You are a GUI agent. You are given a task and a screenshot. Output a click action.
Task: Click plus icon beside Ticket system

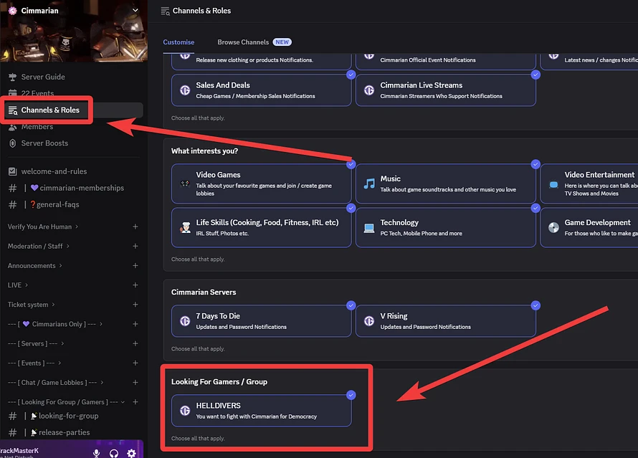coord(135,305)
